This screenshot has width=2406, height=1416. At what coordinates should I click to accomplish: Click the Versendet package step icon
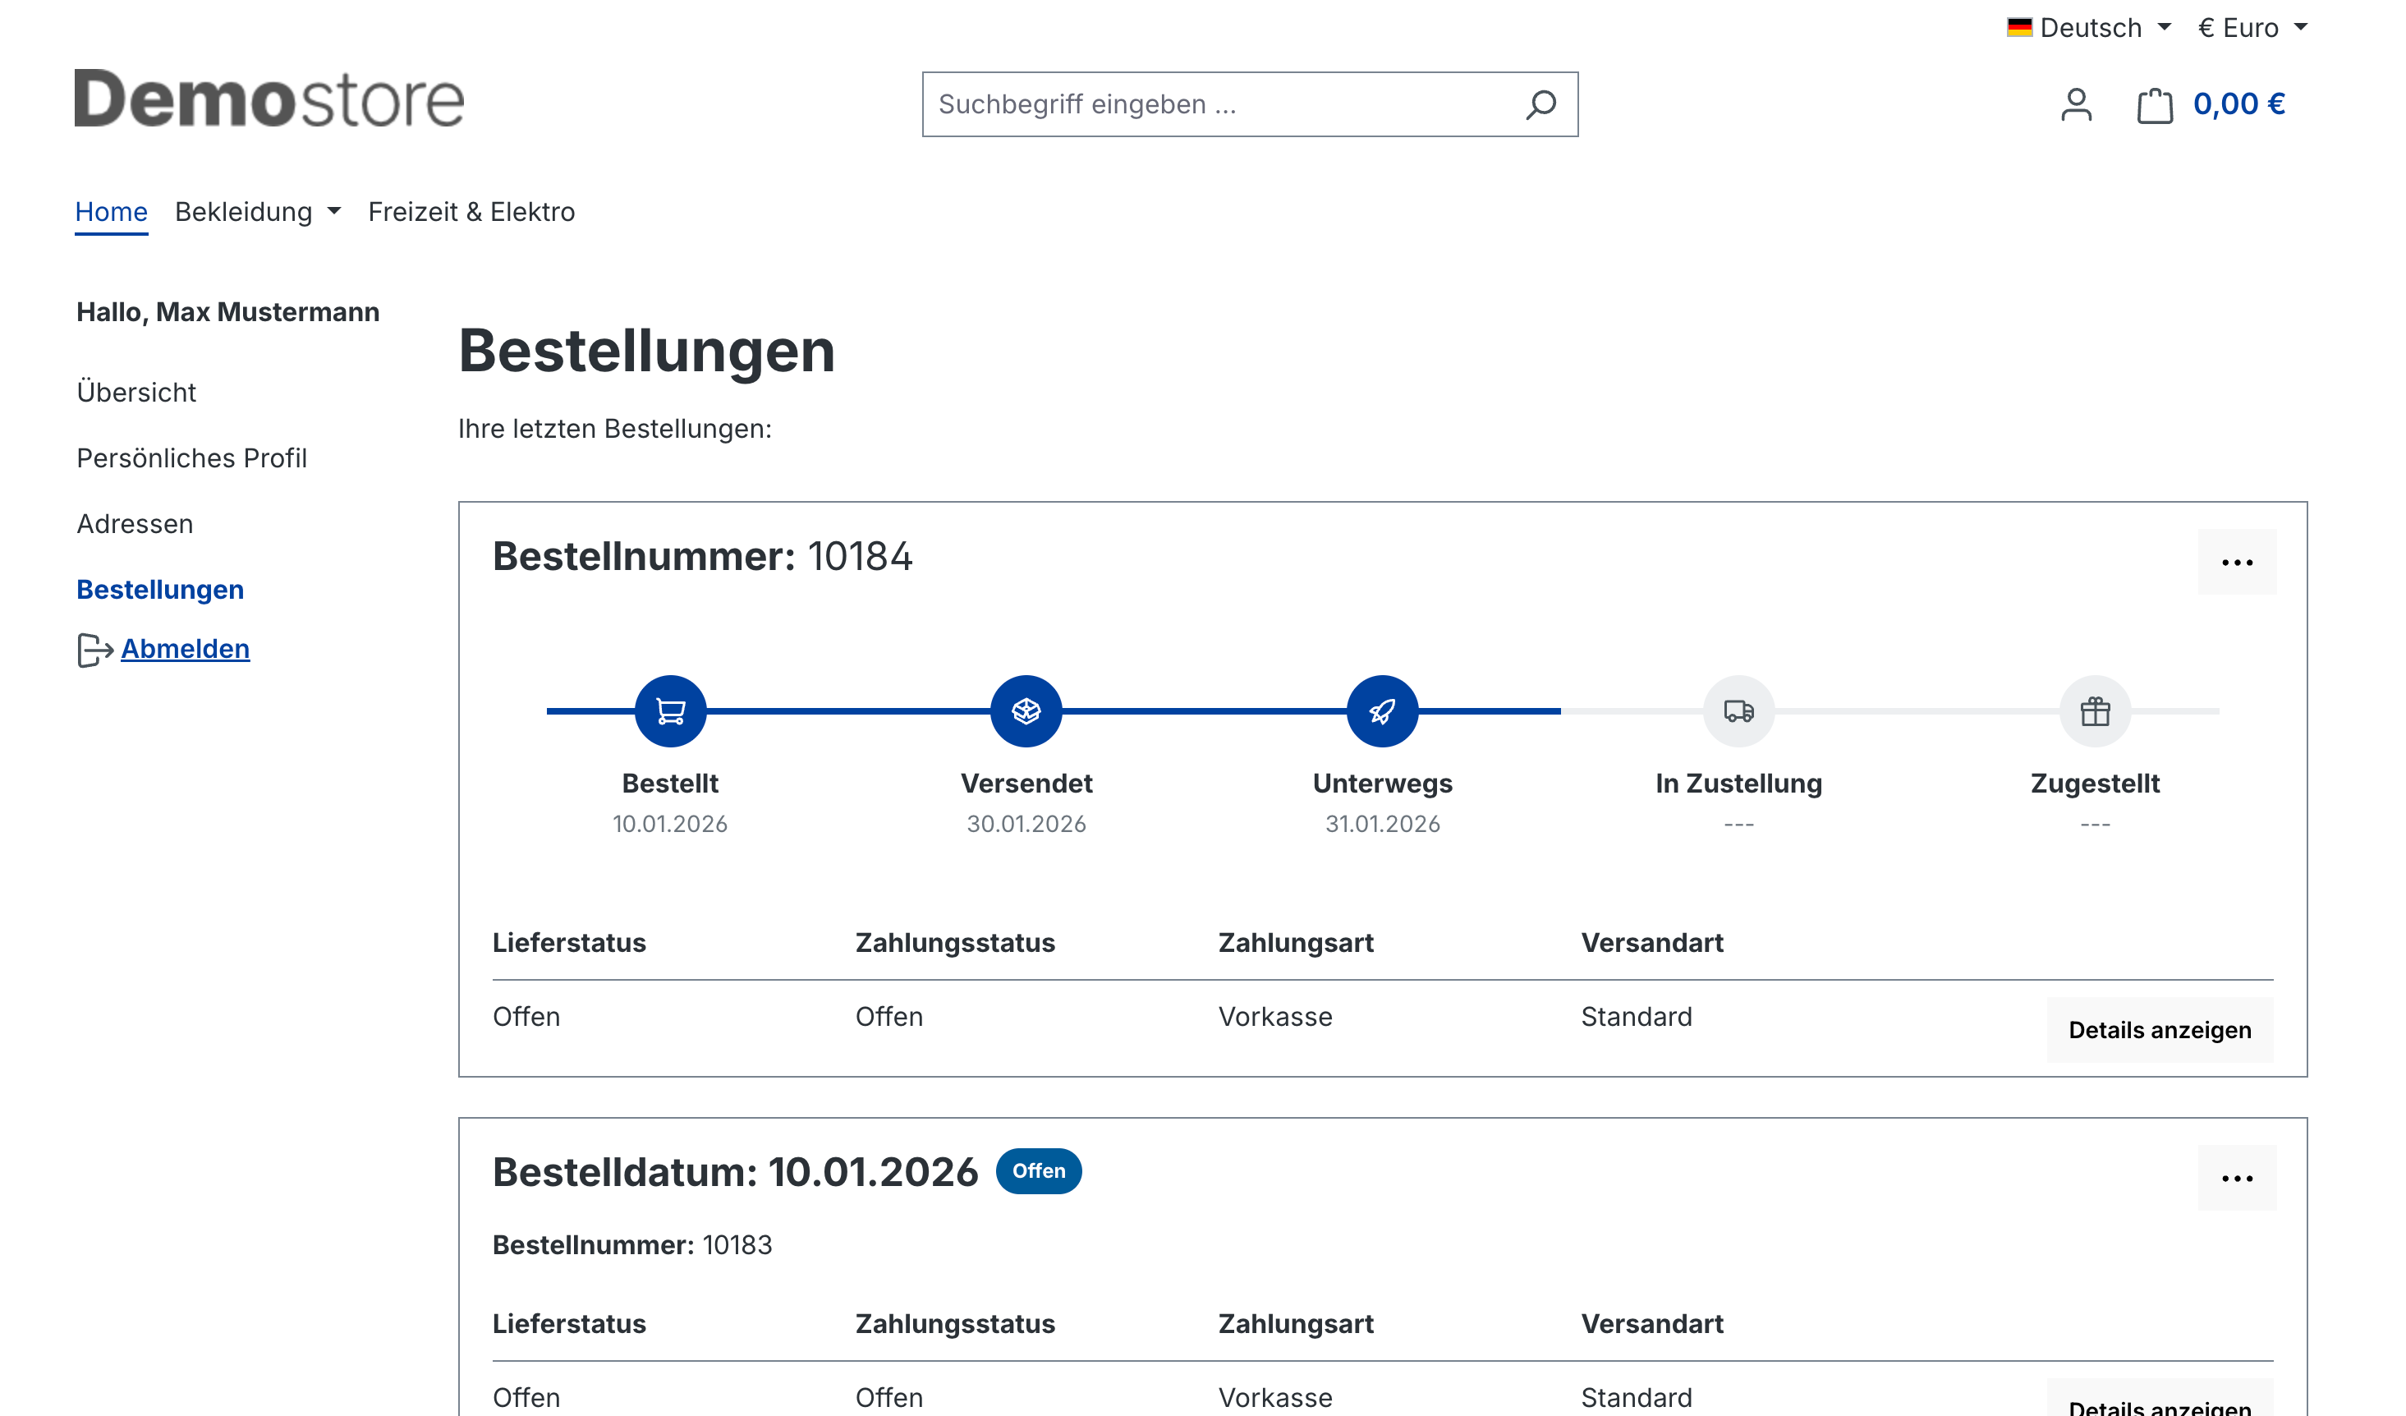1026,710
